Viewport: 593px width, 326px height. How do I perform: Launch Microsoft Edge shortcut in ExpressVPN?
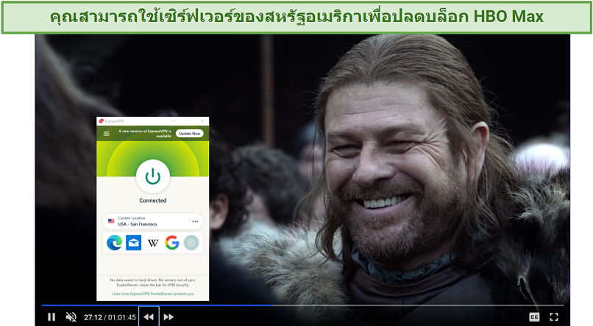point(114,242)
